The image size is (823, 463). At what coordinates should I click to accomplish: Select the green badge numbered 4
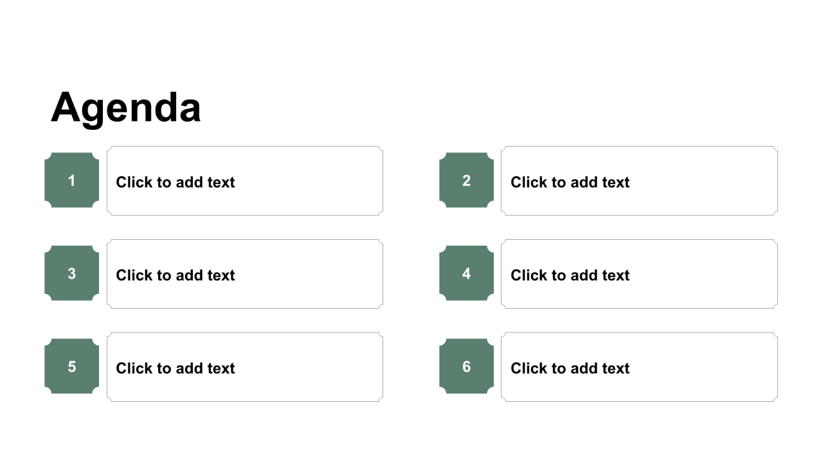tap(467, 273)
